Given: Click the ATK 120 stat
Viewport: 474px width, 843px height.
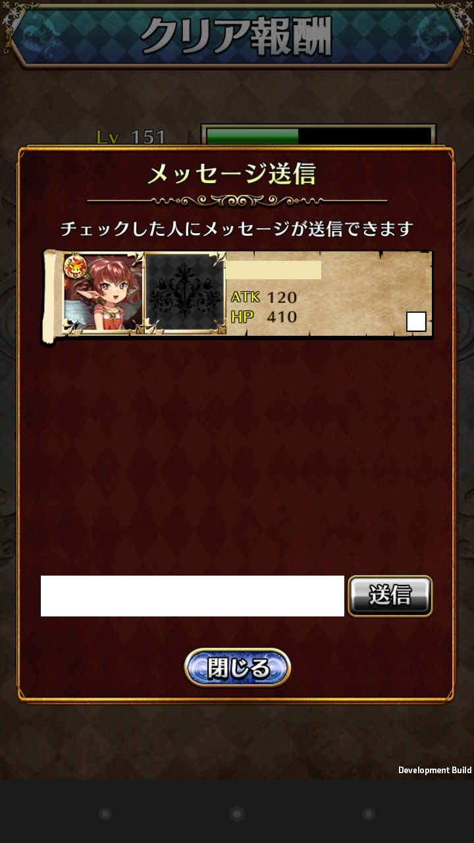Looking at the screenshot, I should pos(264,298).
